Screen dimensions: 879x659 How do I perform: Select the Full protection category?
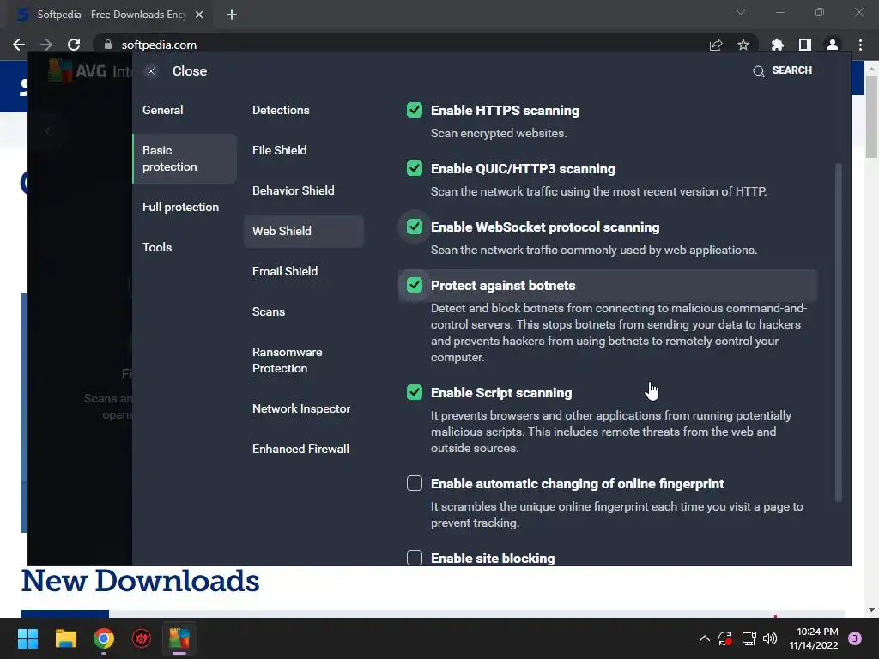pyautogui.click(x=180, y=207)
